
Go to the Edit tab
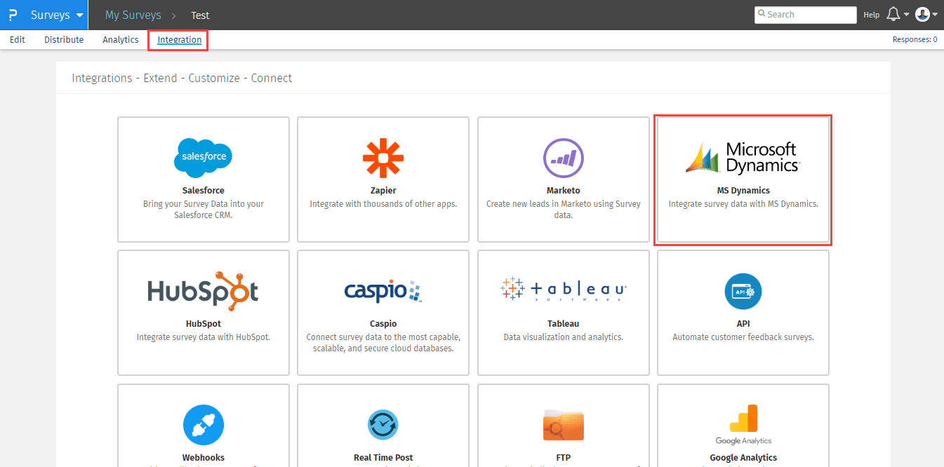pyautogui.click(x=18, y=40)
